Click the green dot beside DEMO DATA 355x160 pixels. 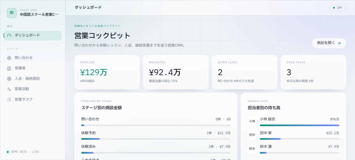tap(8, 152)
